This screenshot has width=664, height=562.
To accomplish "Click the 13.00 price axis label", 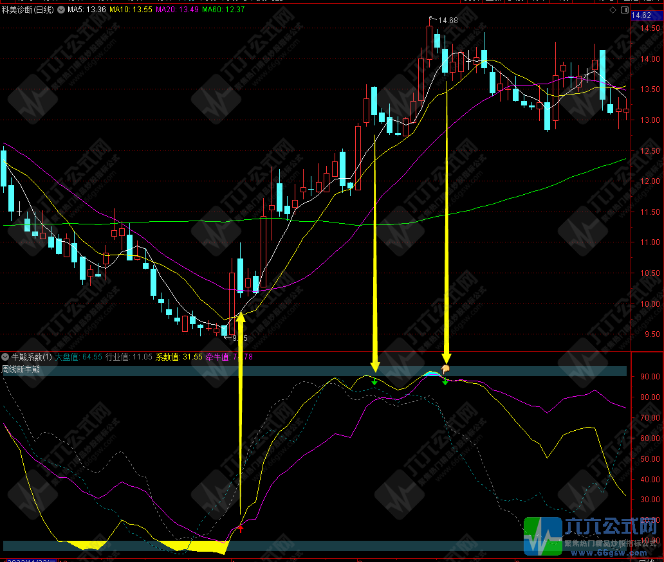I will pyautogui.click(x=650, y=120).
